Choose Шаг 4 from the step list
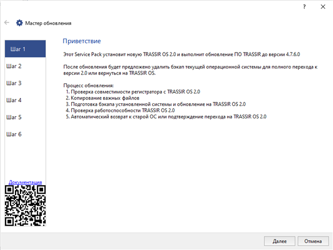This screenshot has width=333, height=250. [x=25, y=101]
